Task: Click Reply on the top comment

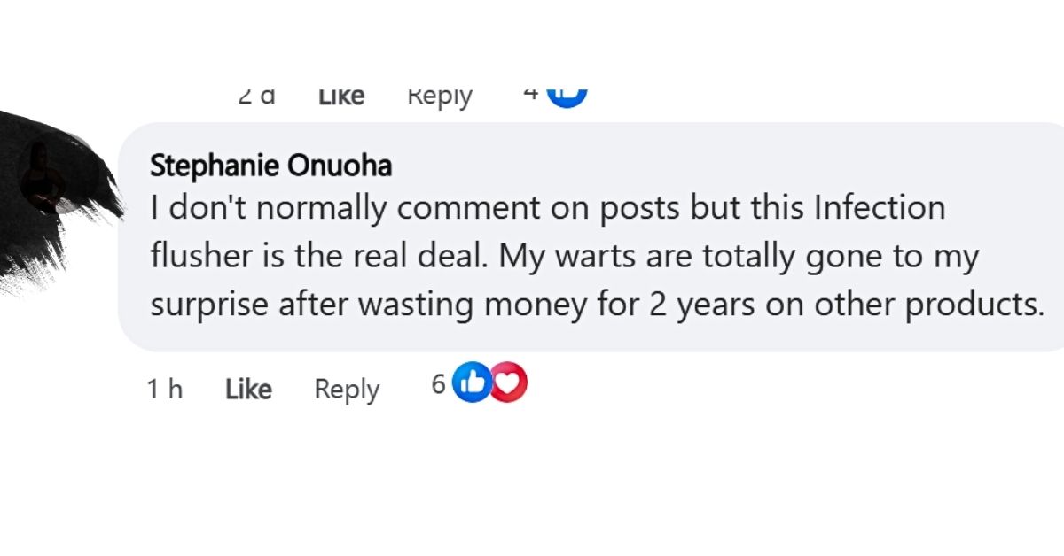Action: click(x=439, y=95)
